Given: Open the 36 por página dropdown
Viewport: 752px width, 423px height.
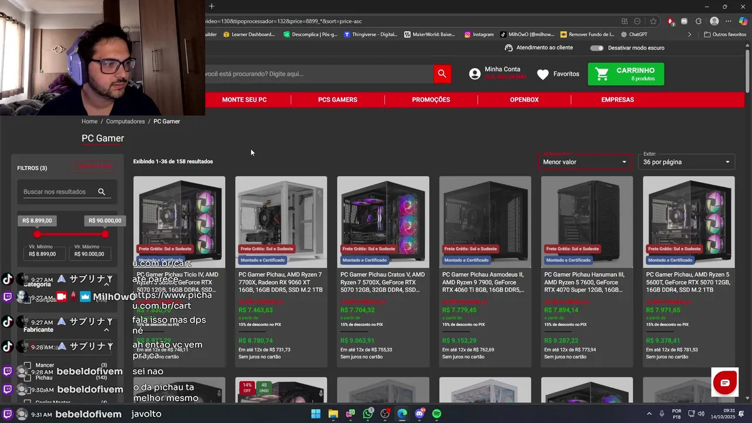Looking at the screenshot, I should pyautogui.click(x=686, y=162).
